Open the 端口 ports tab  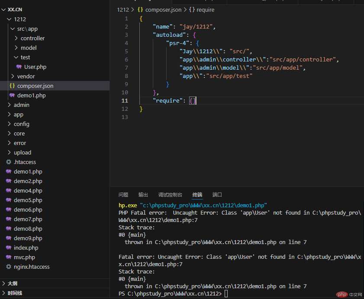(x=217, y=195)
